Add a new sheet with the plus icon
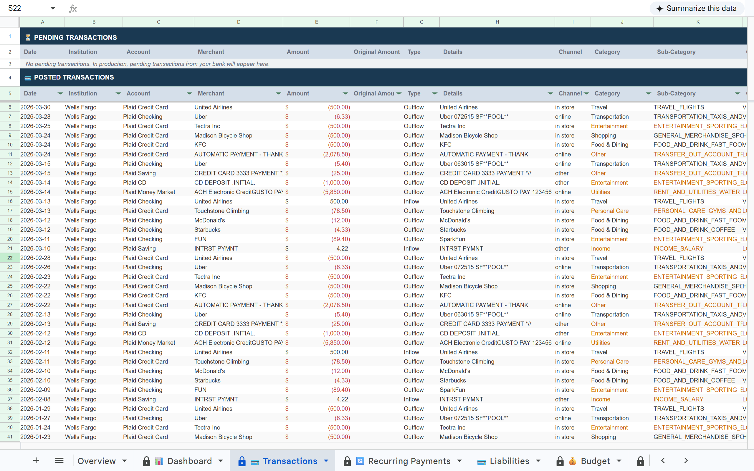The image size is (754, 471). pos(36,461)
